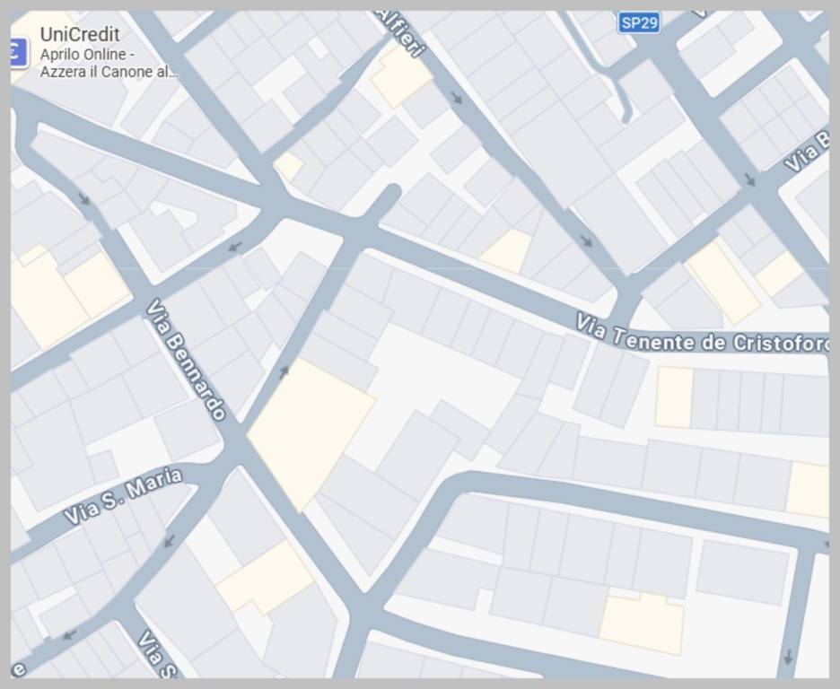Select the Via Bennardo street label
This screenshot has height=689, width=840.
click(x=186, y=359)
